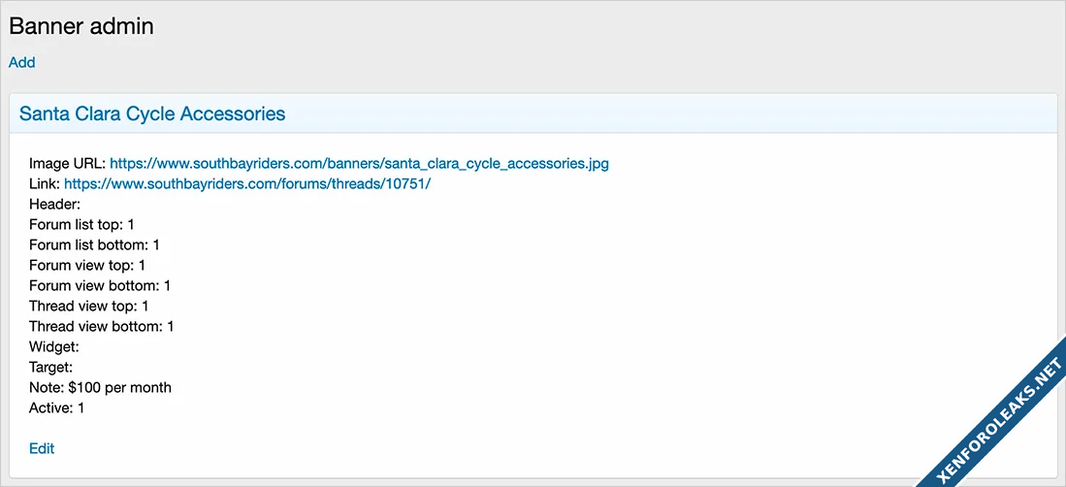1066x487 pixels.
Task: Click the "Forum view top: 1" line
Action: tap(87, 265)
